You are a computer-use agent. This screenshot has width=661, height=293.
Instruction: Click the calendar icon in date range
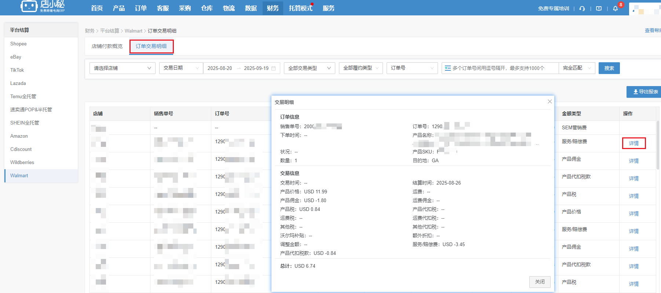[273, 68]
